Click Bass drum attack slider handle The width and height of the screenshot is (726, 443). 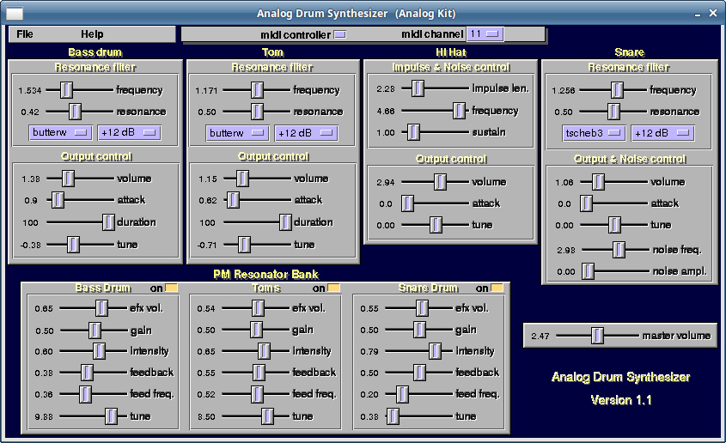[x=58, y=200]
